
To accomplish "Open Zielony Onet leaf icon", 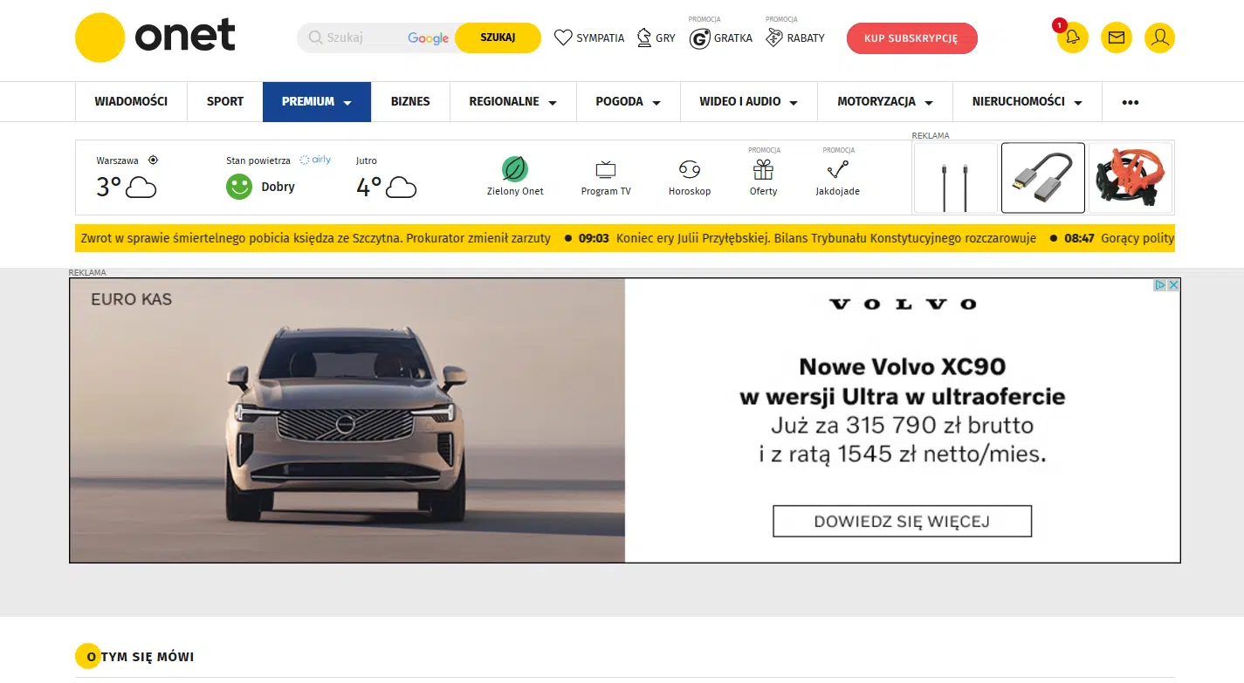I will 515,168.
